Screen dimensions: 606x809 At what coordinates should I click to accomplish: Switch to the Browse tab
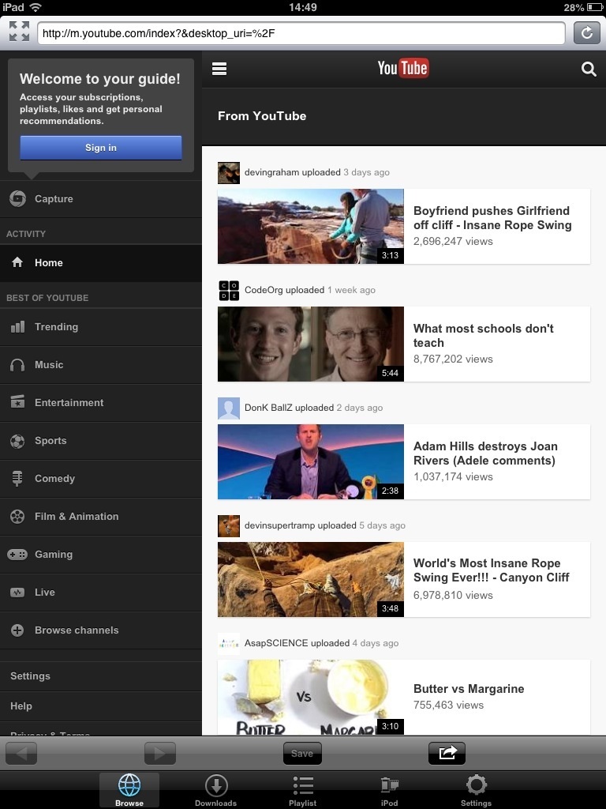coord(129,790)
